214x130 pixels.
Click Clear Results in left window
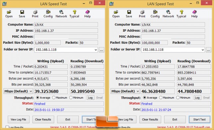(43, 119)
